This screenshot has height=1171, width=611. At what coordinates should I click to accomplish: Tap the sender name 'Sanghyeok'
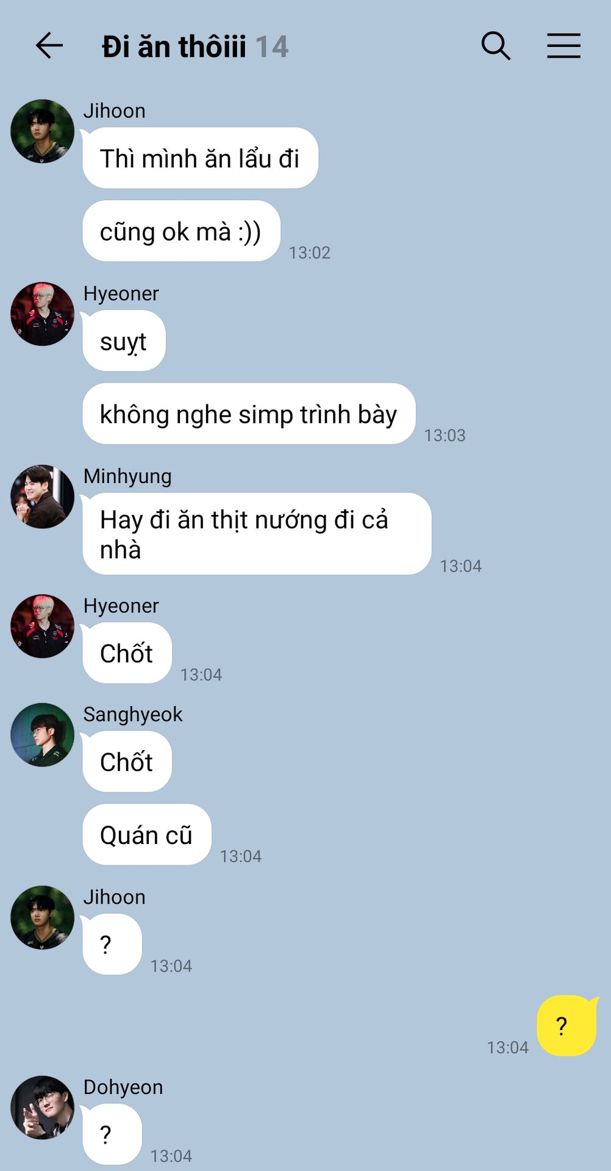(133, 714)
